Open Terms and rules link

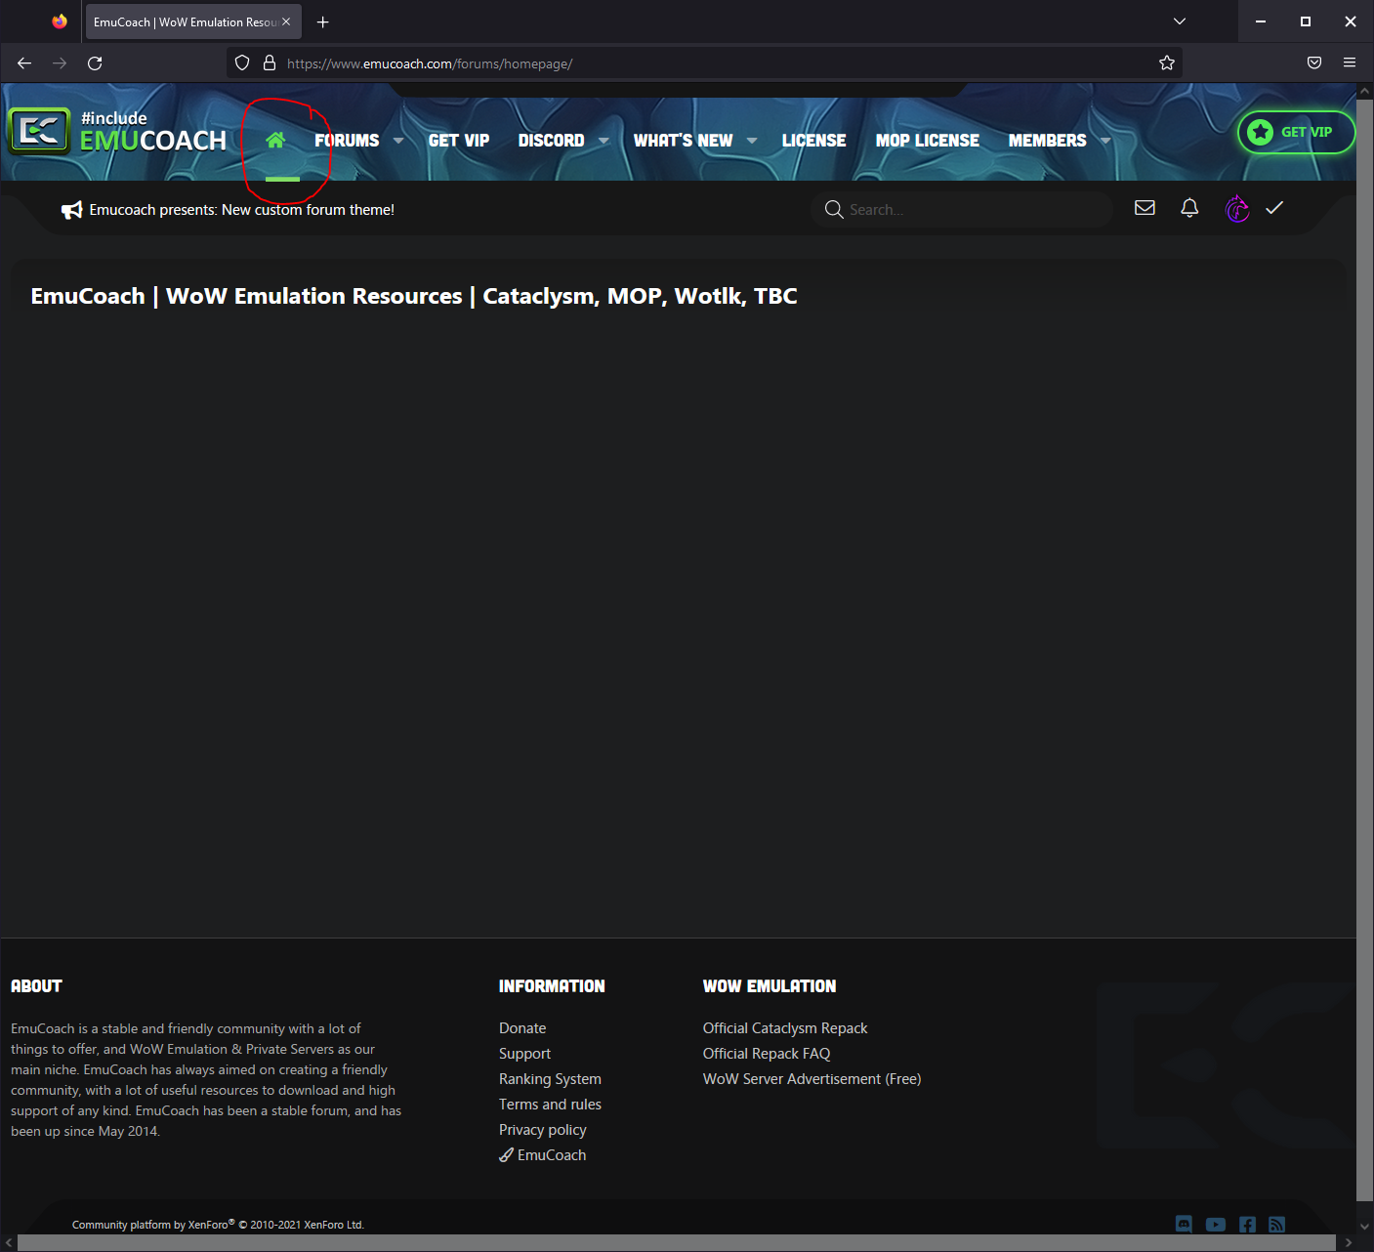(x=550, y=1105)
